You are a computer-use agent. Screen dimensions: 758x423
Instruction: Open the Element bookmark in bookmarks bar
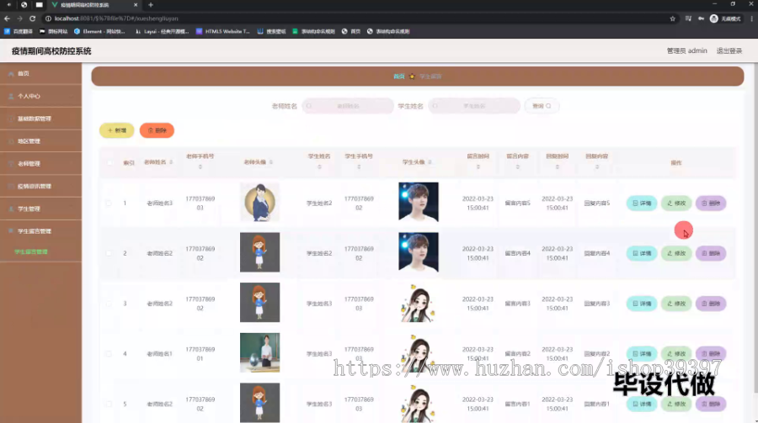click(x=99, y=31)
